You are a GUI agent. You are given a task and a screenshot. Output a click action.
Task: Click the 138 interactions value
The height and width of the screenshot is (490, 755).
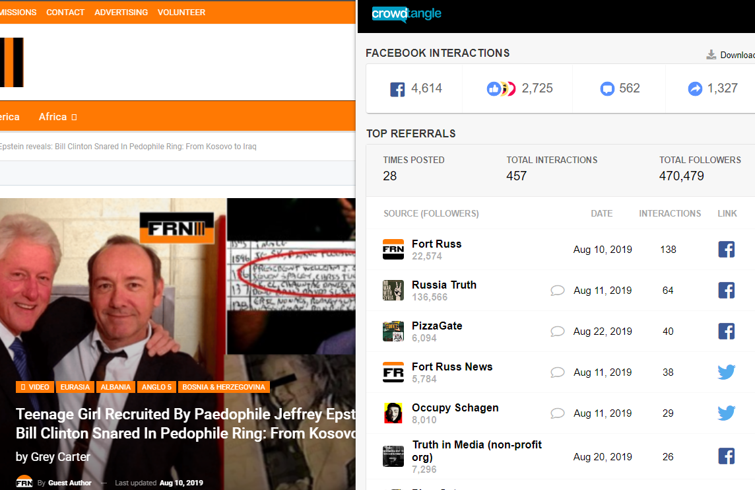[x=668, y=250]
